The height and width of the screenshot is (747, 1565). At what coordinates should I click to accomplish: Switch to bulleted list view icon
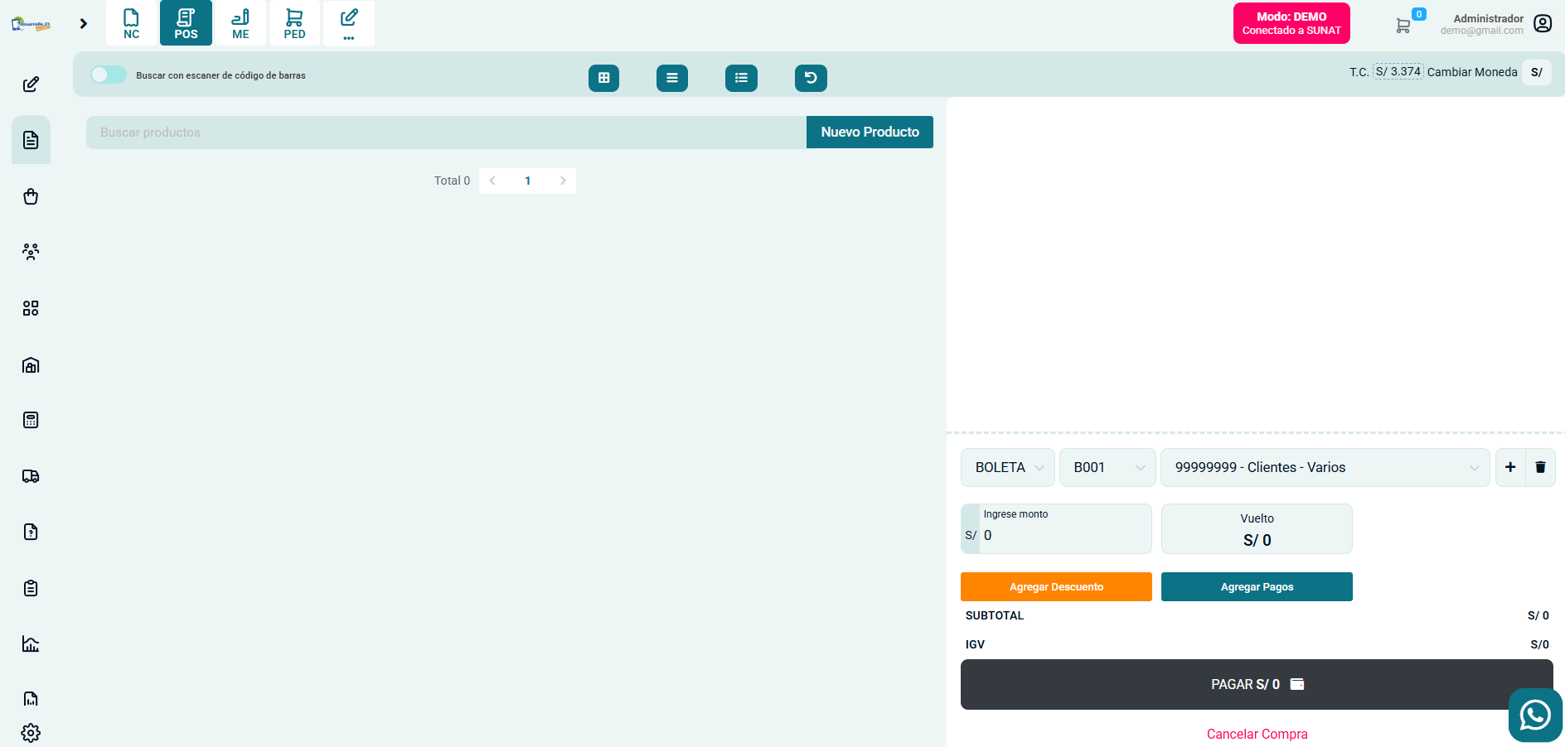coord(741,78)
